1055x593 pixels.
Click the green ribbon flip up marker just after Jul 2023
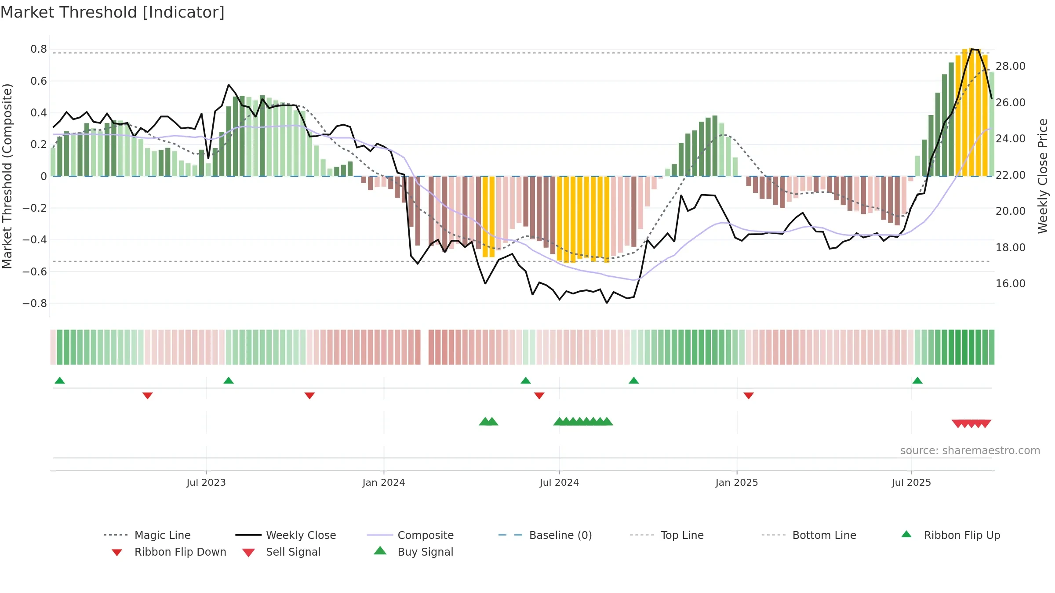[229, 380]
